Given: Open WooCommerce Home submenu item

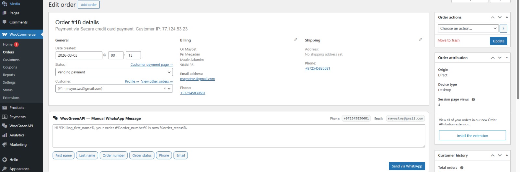Looking at the screenshot, I should point(8,44).
